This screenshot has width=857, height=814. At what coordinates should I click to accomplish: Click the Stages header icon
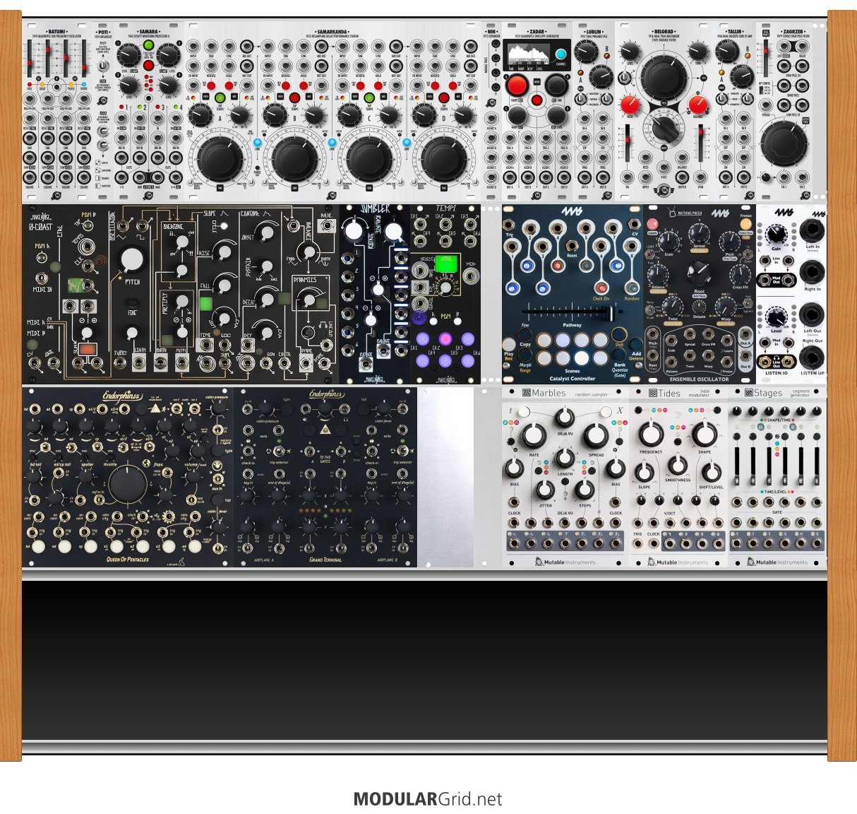point(749,393)
